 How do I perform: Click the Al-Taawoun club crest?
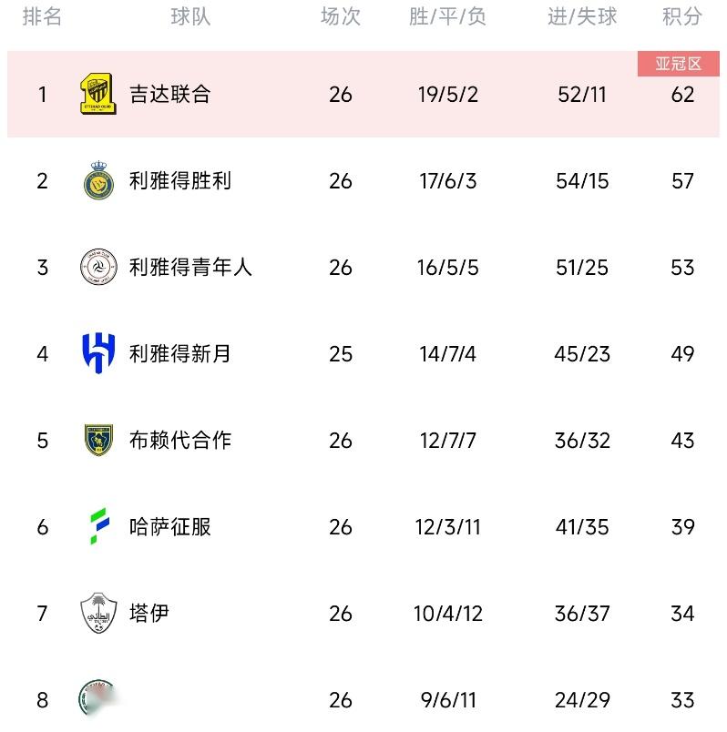coord(98,440)
